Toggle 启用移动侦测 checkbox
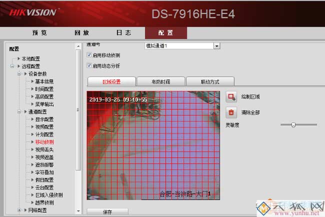This screenshot has height=217, width=325. (89, 55)
